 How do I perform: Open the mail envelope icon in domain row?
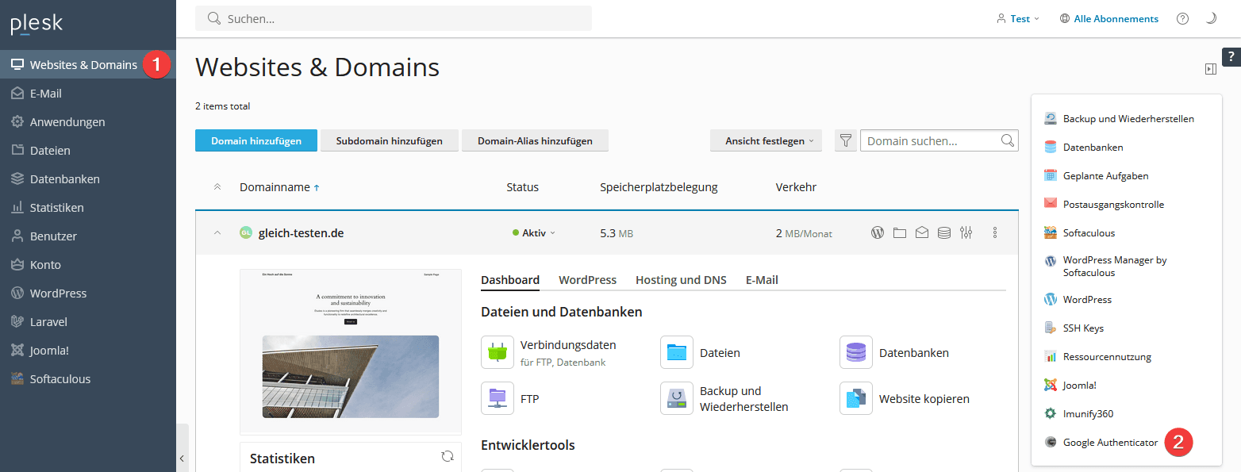[921, 233]
